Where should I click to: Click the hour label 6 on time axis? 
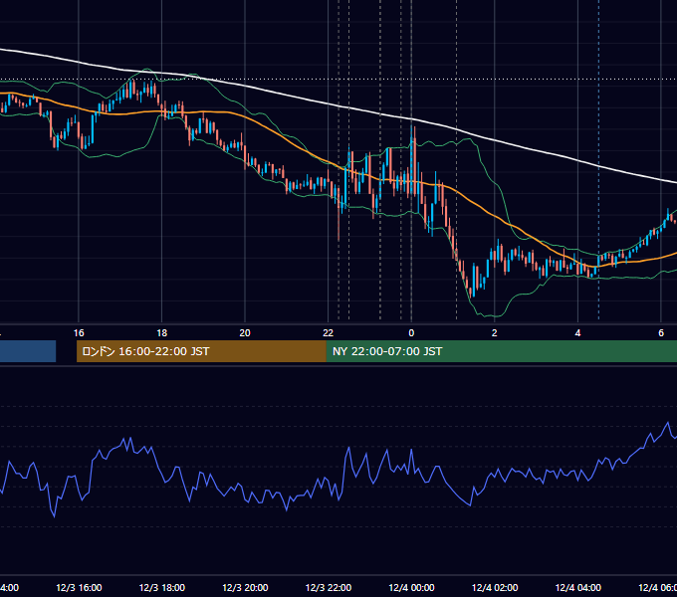tap(661, 333)
